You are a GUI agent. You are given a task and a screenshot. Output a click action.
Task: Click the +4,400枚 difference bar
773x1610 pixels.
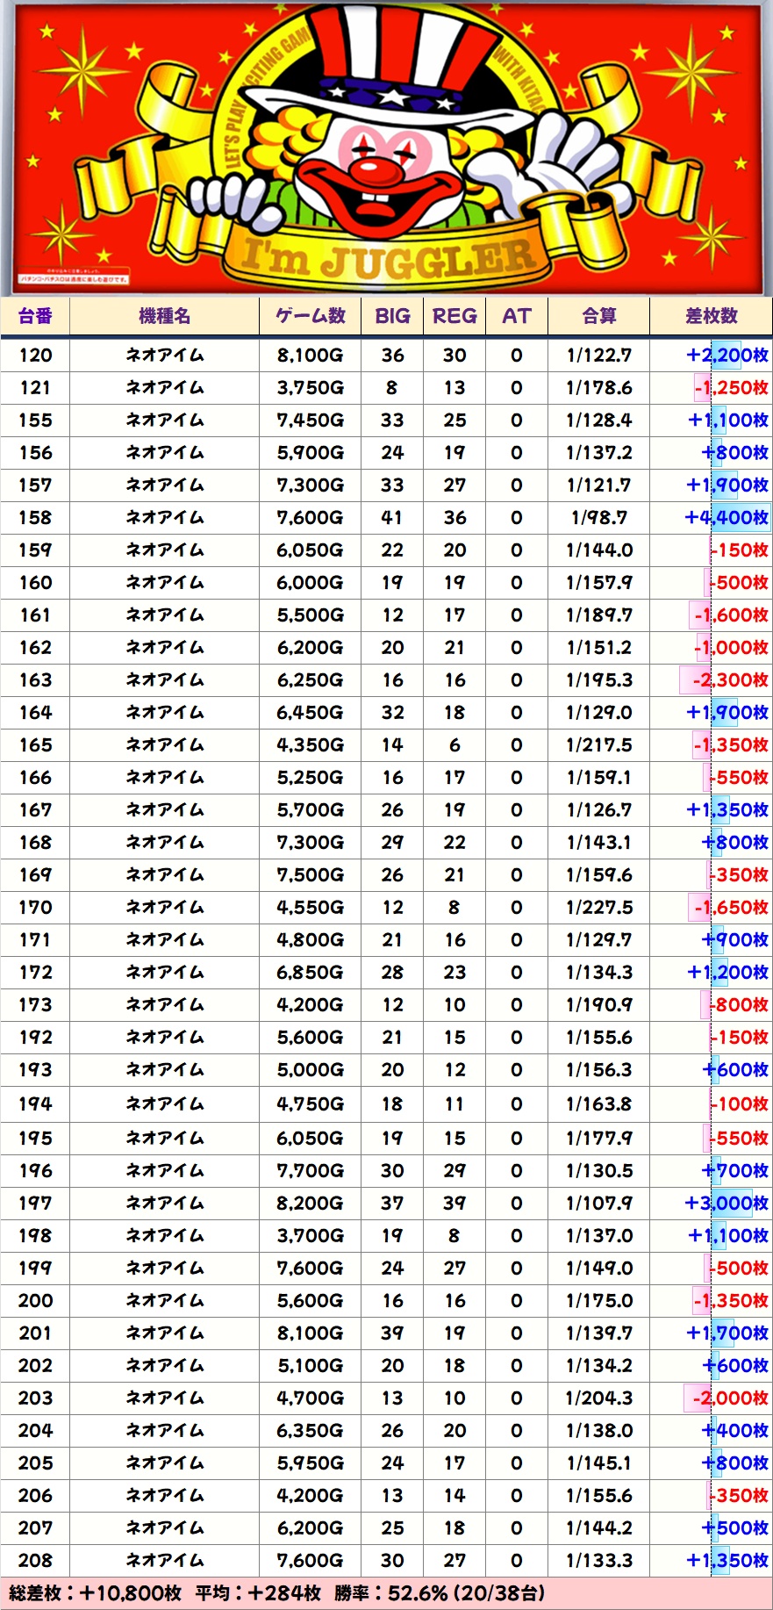click(x=726, y=518)
